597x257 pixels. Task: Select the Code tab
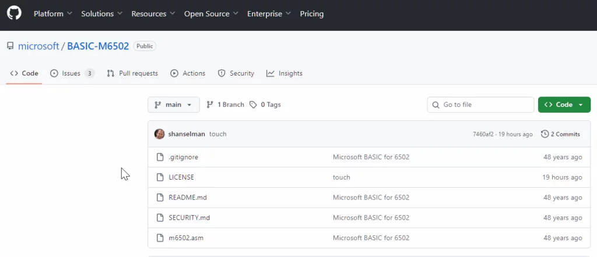[24, 73]
